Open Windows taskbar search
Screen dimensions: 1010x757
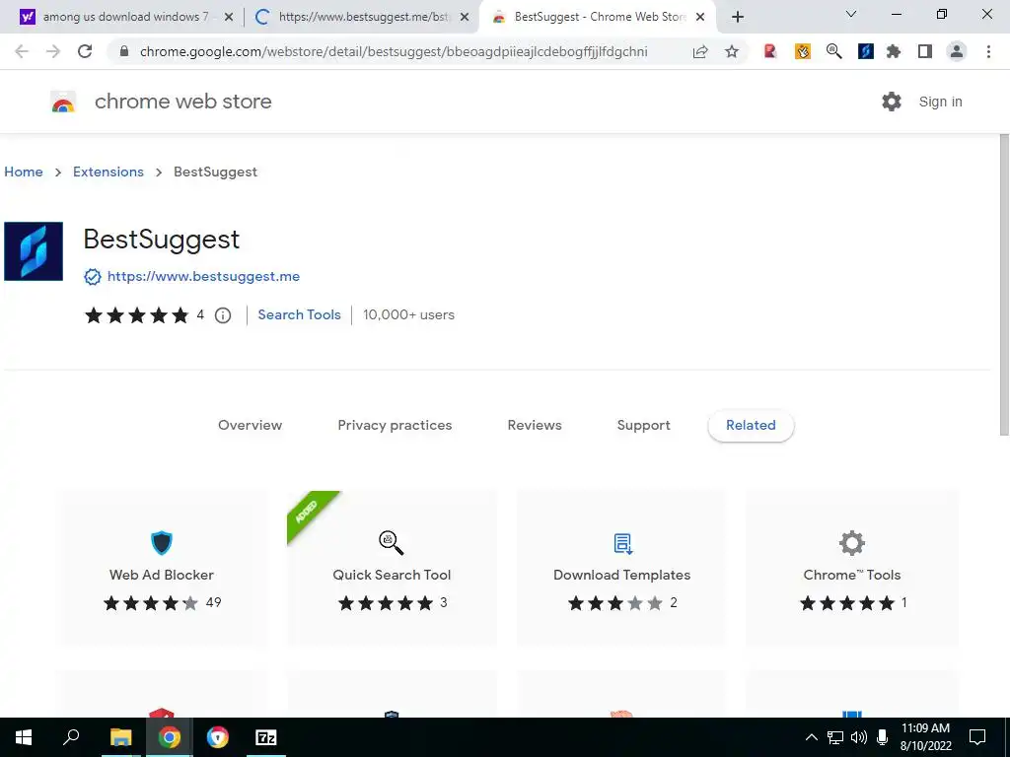tap(71, 737)
